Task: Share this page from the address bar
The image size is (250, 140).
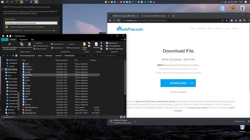Action: click(x=222, y=21)
